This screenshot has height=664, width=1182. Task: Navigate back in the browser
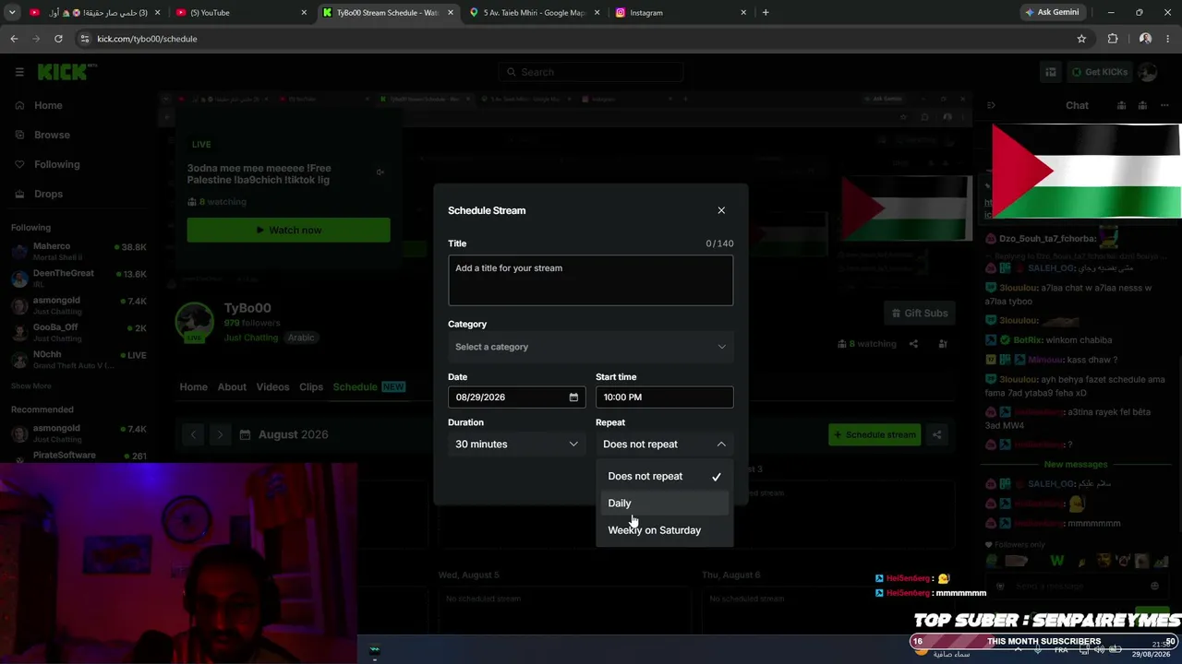[x=14, y=39]
